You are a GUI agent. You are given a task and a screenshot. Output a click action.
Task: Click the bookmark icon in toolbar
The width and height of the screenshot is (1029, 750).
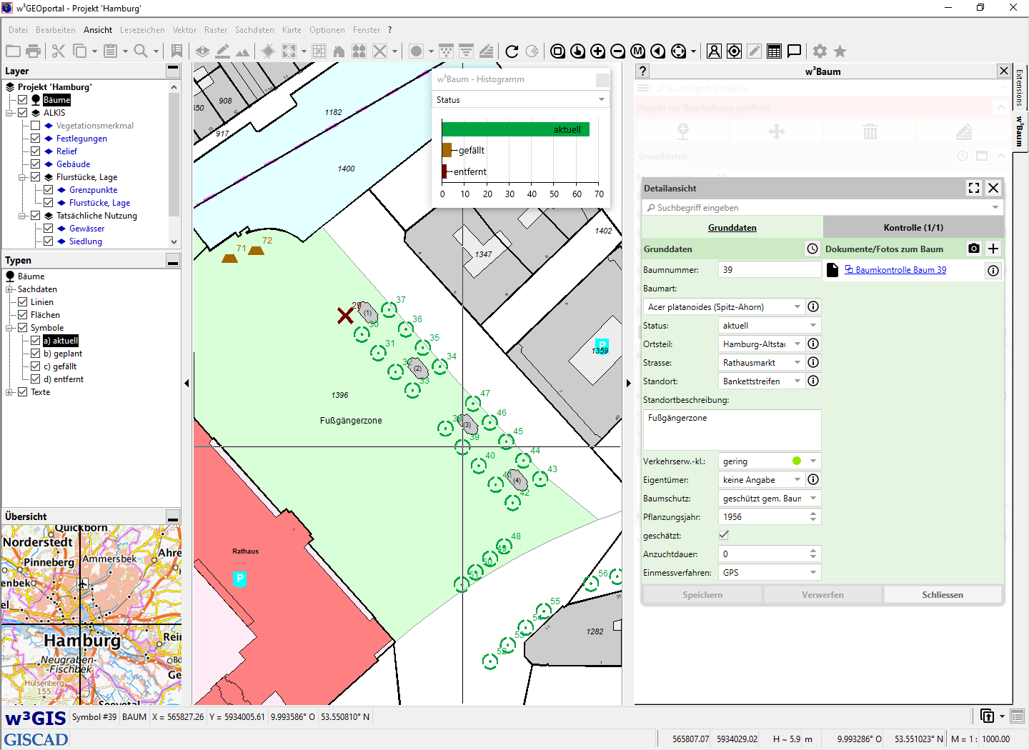(177, 51)
